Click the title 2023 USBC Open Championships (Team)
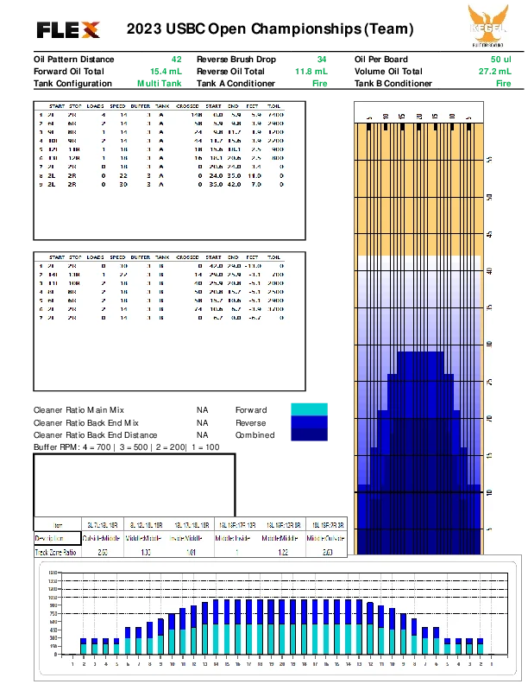The width and height of the screenshot is (528, 684). 270,28
